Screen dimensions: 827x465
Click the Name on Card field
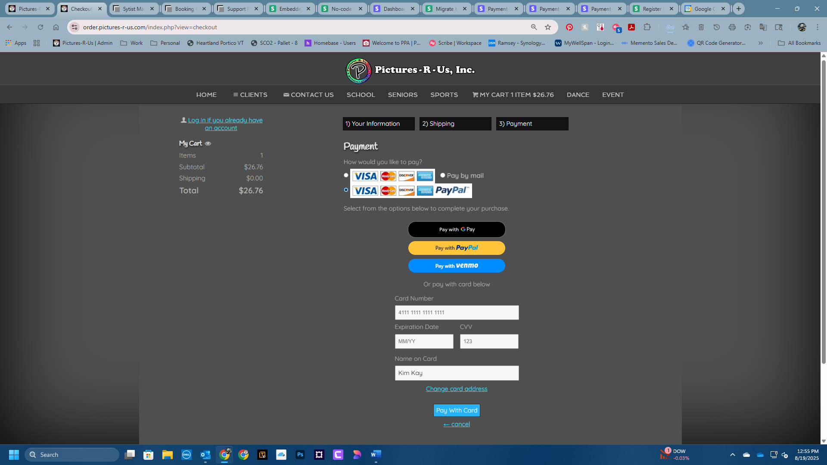(x=457, y=373)
